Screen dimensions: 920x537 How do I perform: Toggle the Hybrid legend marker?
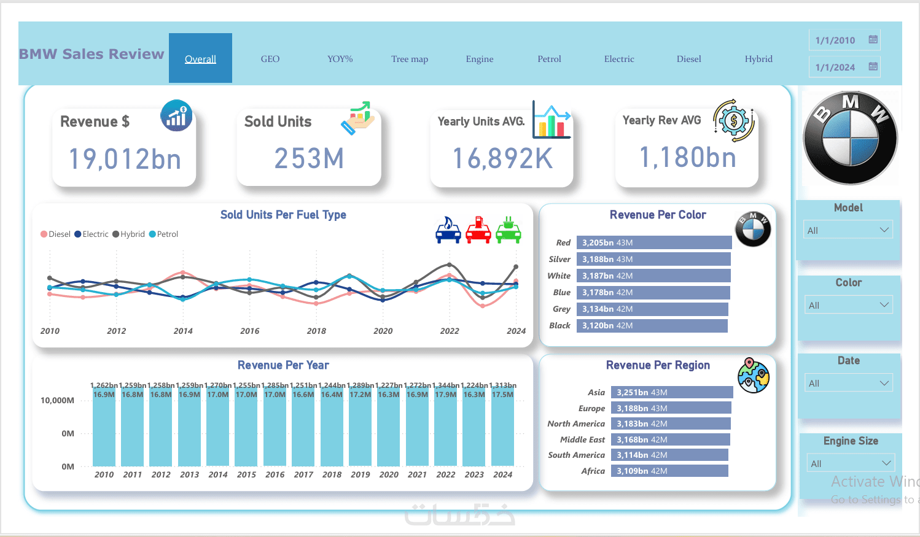[116, 234]
